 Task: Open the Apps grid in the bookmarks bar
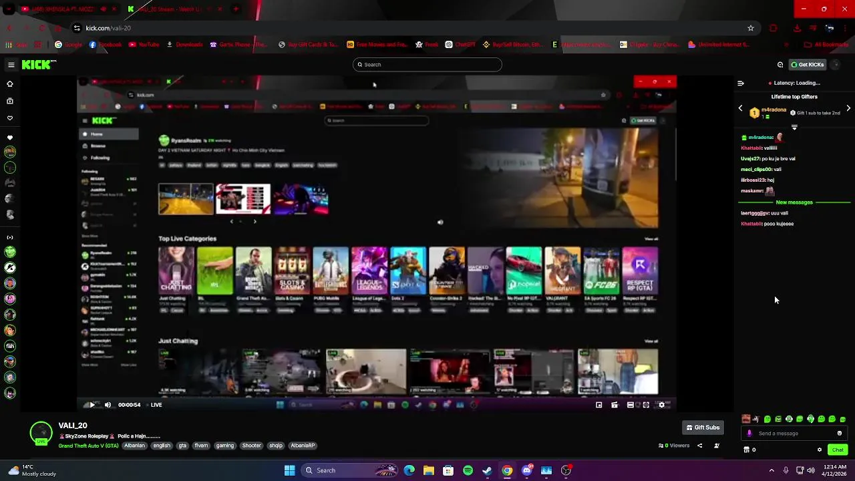(x=9, y=45)
